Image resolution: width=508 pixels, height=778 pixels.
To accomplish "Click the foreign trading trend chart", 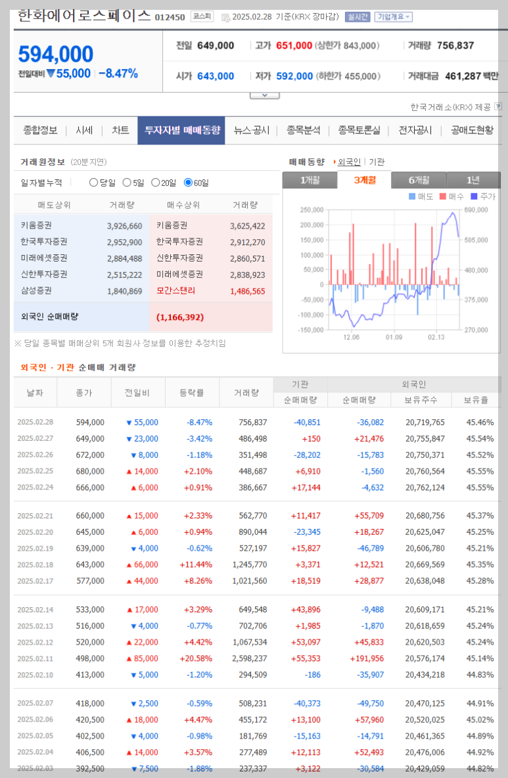I will (x=394, y=271).
